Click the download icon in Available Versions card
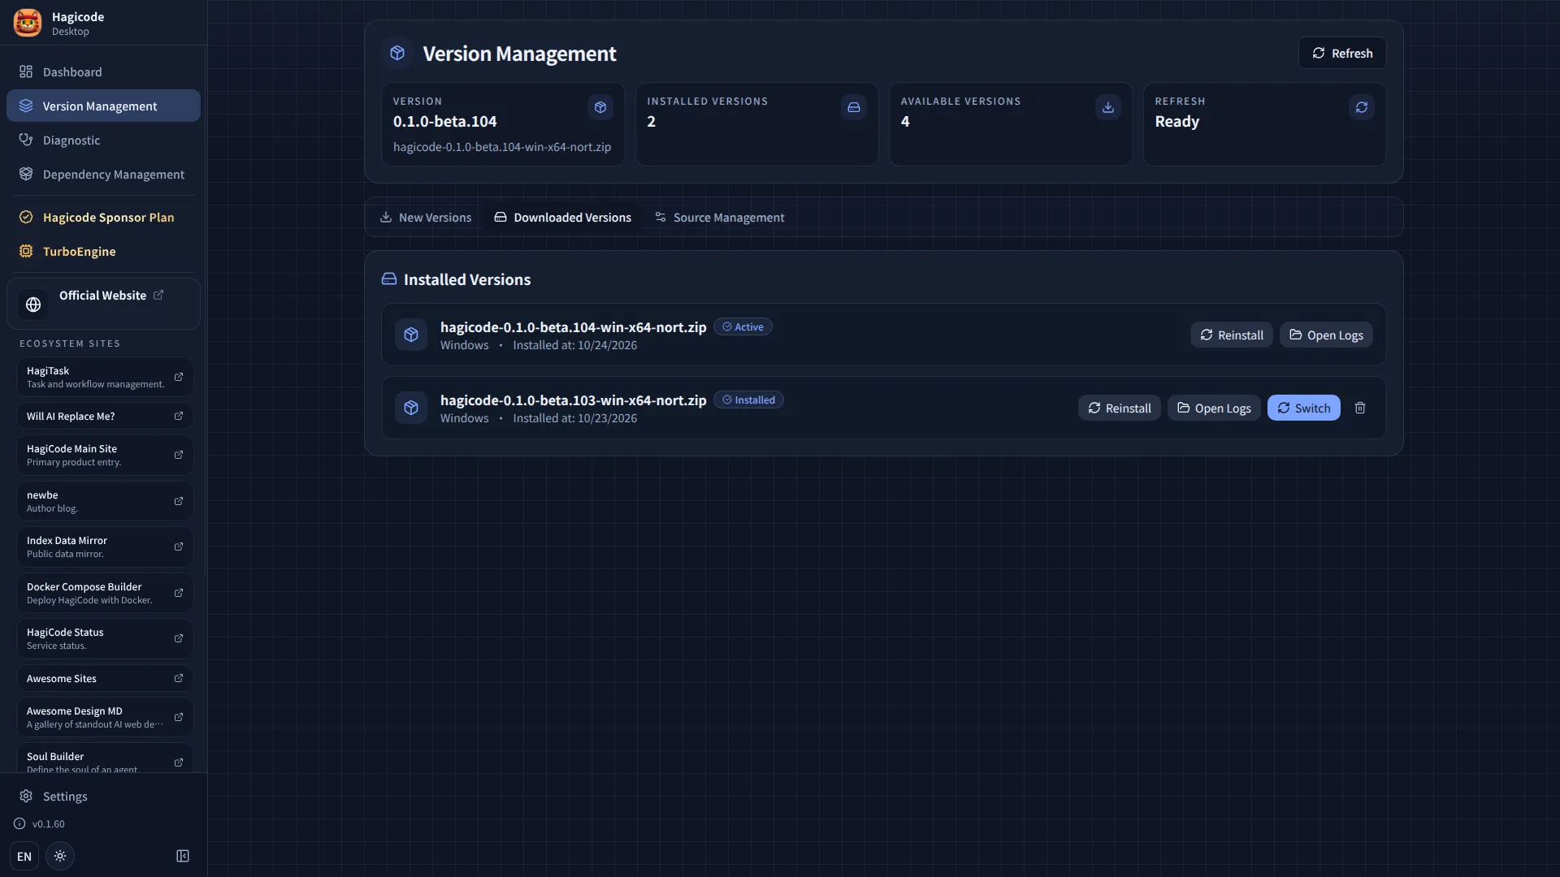Image resolution: width=1560 pixels, height=877 pixels. [x=1108, y=107]
